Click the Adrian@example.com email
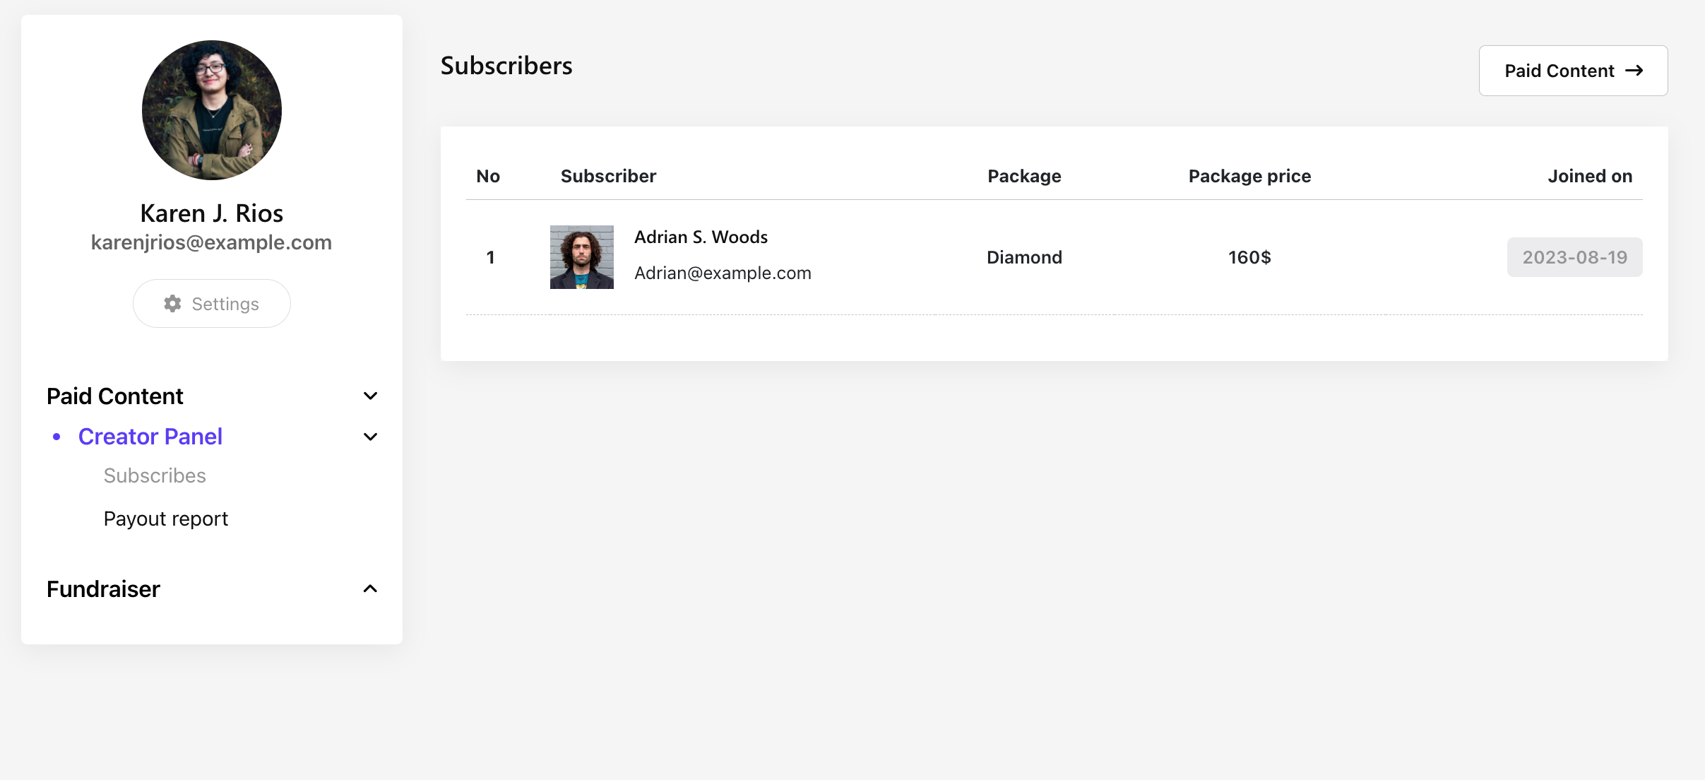The image size is (1705, 780). point(723,273)
